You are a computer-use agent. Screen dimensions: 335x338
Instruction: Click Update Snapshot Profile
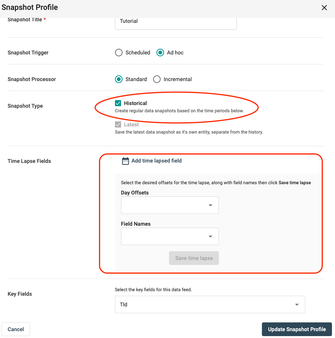(297, 329)
